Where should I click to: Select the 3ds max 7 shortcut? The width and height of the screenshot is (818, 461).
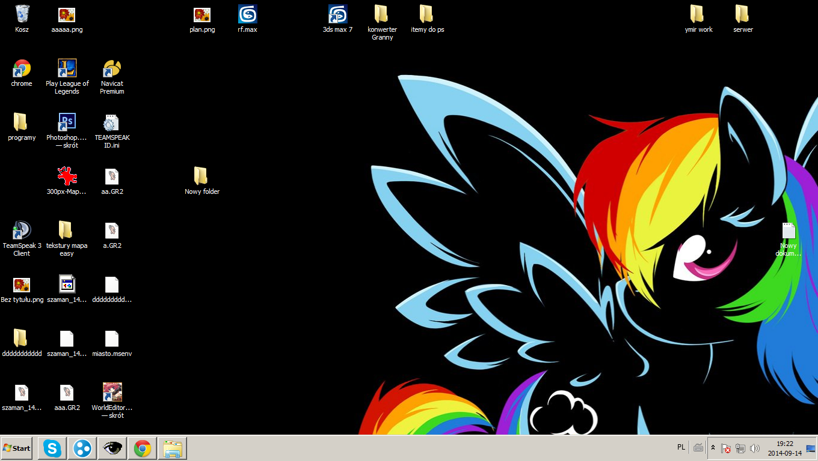point(337,19)
